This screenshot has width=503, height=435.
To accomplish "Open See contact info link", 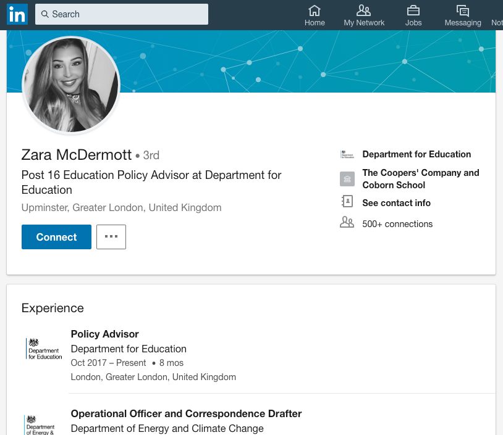I will (x=396, y=203).
